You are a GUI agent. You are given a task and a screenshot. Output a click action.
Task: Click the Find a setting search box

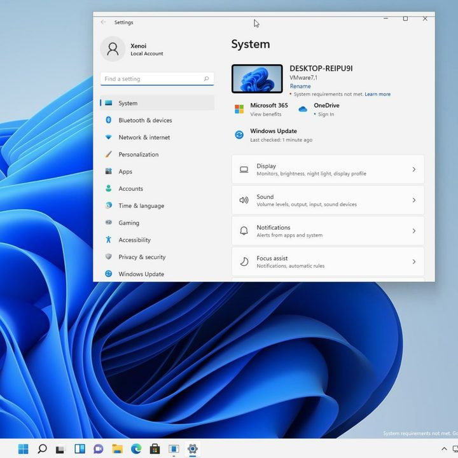point(157,79)
